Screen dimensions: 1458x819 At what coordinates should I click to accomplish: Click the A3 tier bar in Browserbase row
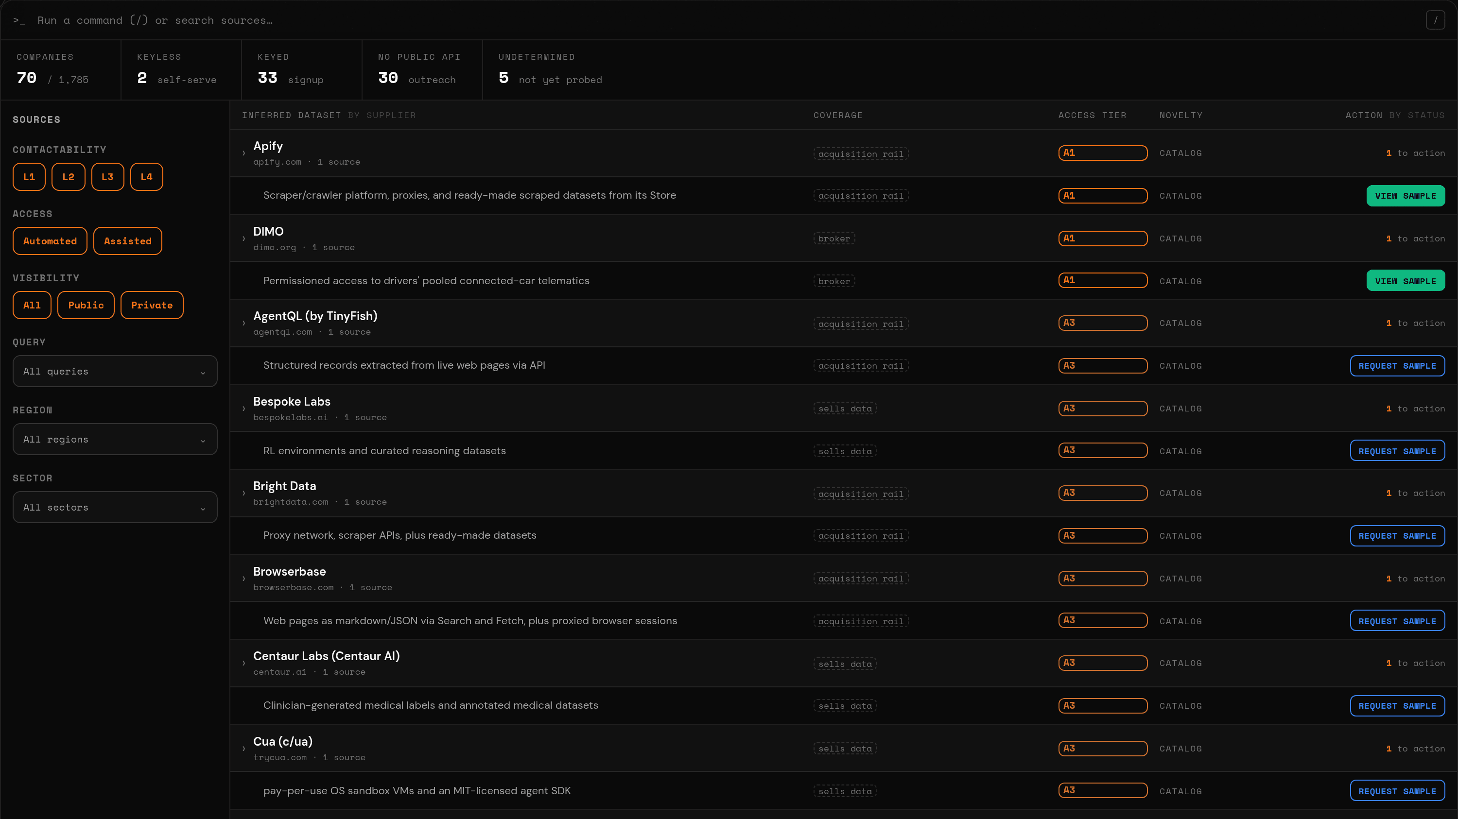1103,579
